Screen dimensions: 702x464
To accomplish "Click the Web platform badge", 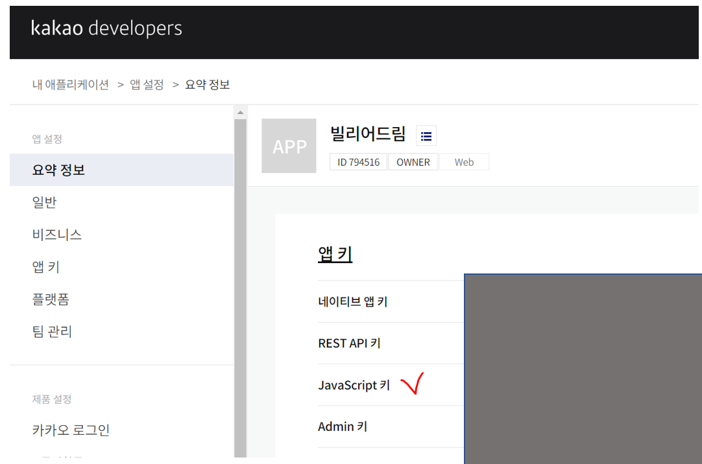I will (x=465, y=162).
